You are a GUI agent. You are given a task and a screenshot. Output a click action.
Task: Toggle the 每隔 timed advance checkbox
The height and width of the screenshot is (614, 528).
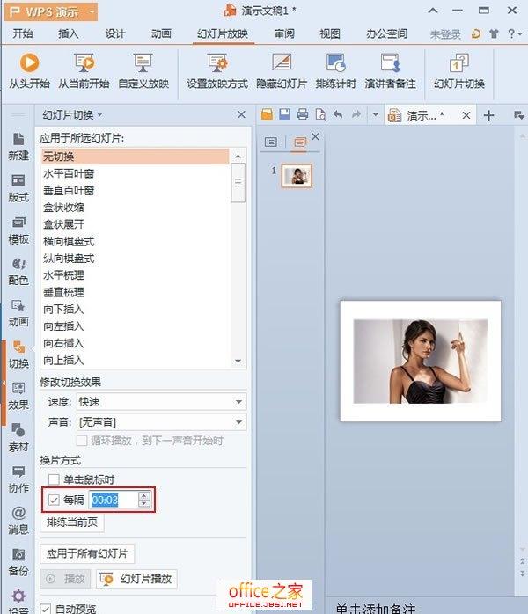(54, 500)
